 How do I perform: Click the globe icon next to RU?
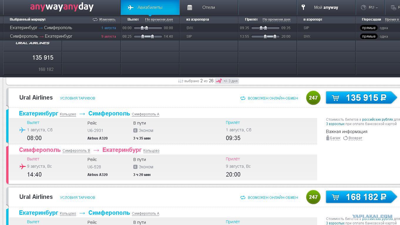[364, 7]
